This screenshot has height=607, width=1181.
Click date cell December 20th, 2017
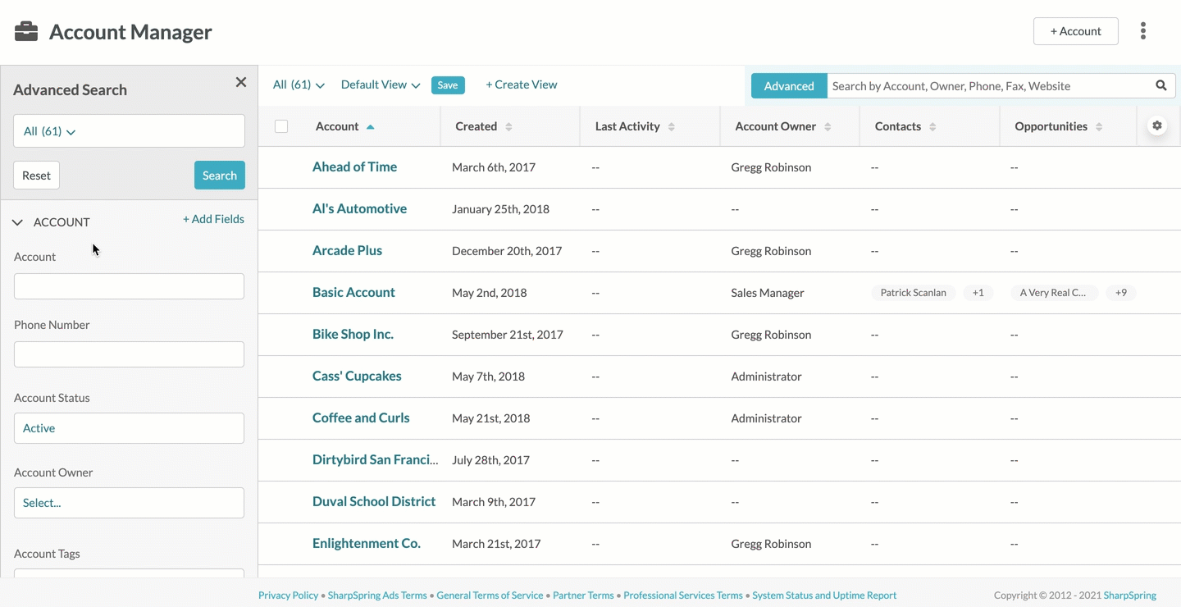point(507,251)
